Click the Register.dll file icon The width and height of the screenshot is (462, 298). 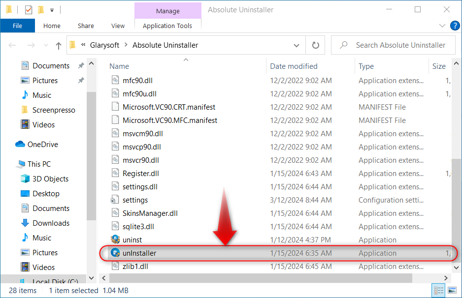click(115, 173)
